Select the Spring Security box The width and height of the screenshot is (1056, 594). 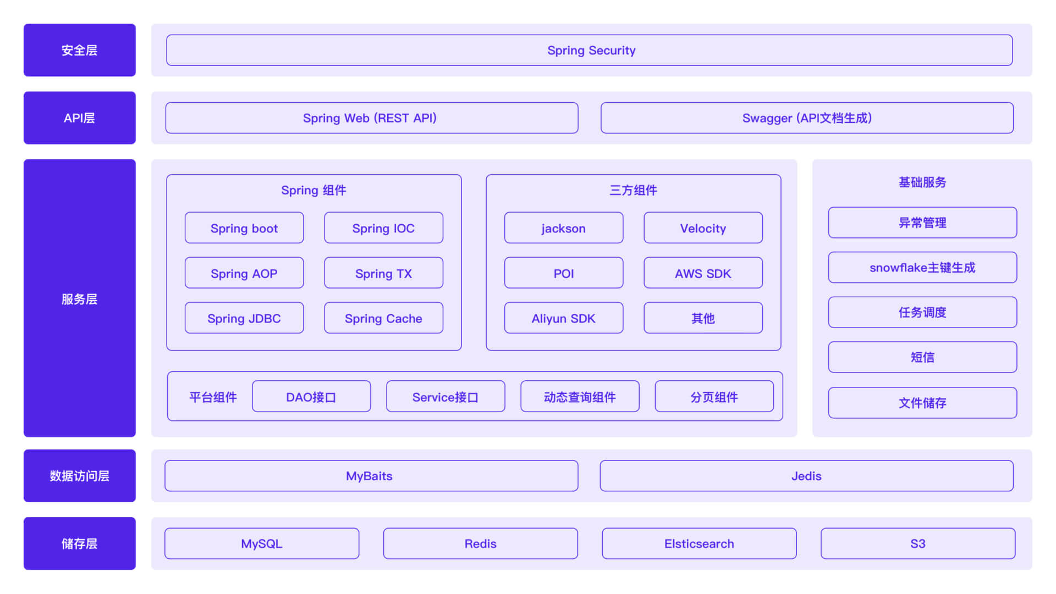point(589,50)
